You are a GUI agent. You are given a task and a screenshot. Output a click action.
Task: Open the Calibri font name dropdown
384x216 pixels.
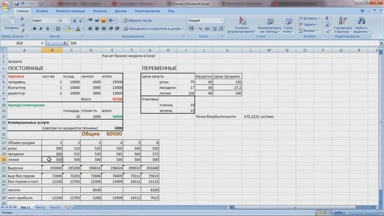(x=56, y=20)
